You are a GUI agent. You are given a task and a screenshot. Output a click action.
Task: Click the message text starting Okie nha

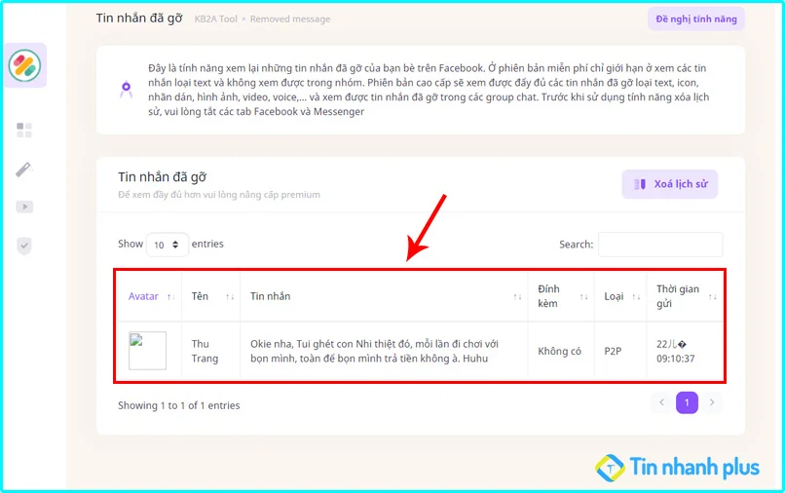point(374,351)
